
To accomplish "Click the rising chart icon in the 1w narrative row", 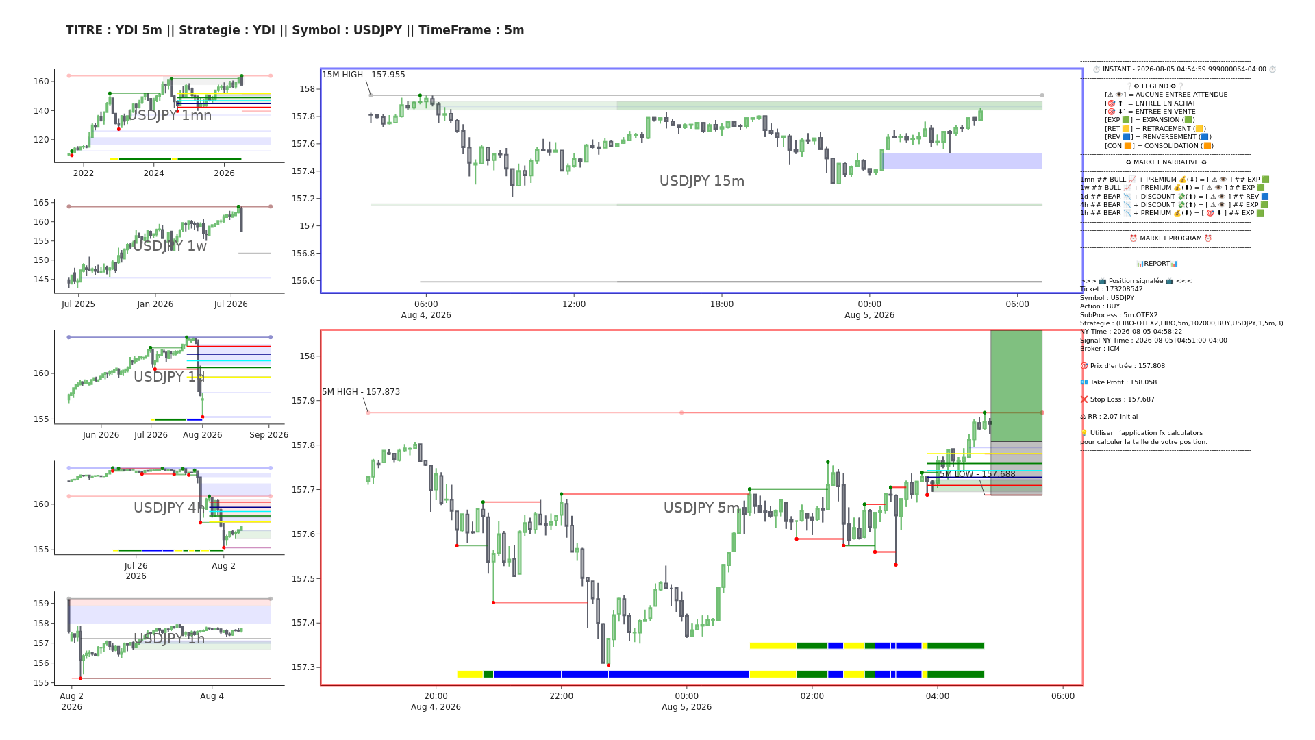I will click(x=1127, y=188).
